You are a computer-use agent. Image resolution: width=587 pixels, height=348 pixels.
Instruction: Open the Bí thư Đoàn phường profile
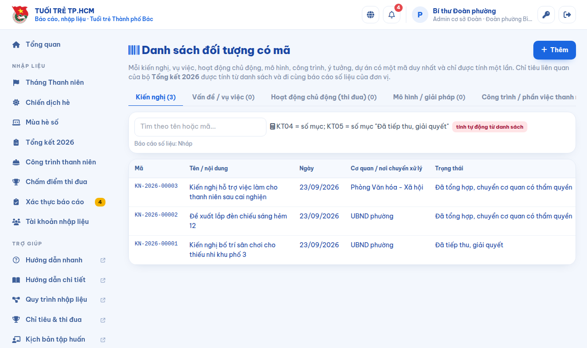click(472, 15)
